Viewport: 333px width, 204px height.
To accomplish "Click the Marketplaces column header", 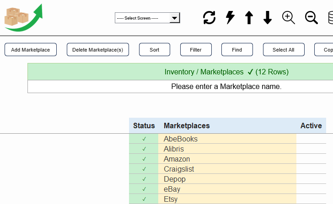I will pos(227,126).
